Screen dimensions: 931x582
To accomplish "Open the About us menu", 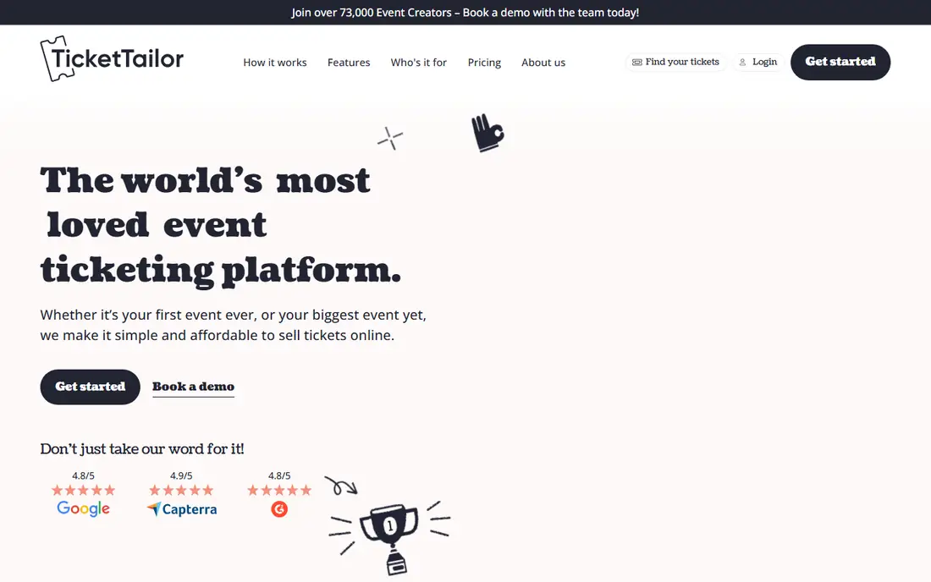I will pyautogui.click(x=543, y=63).
